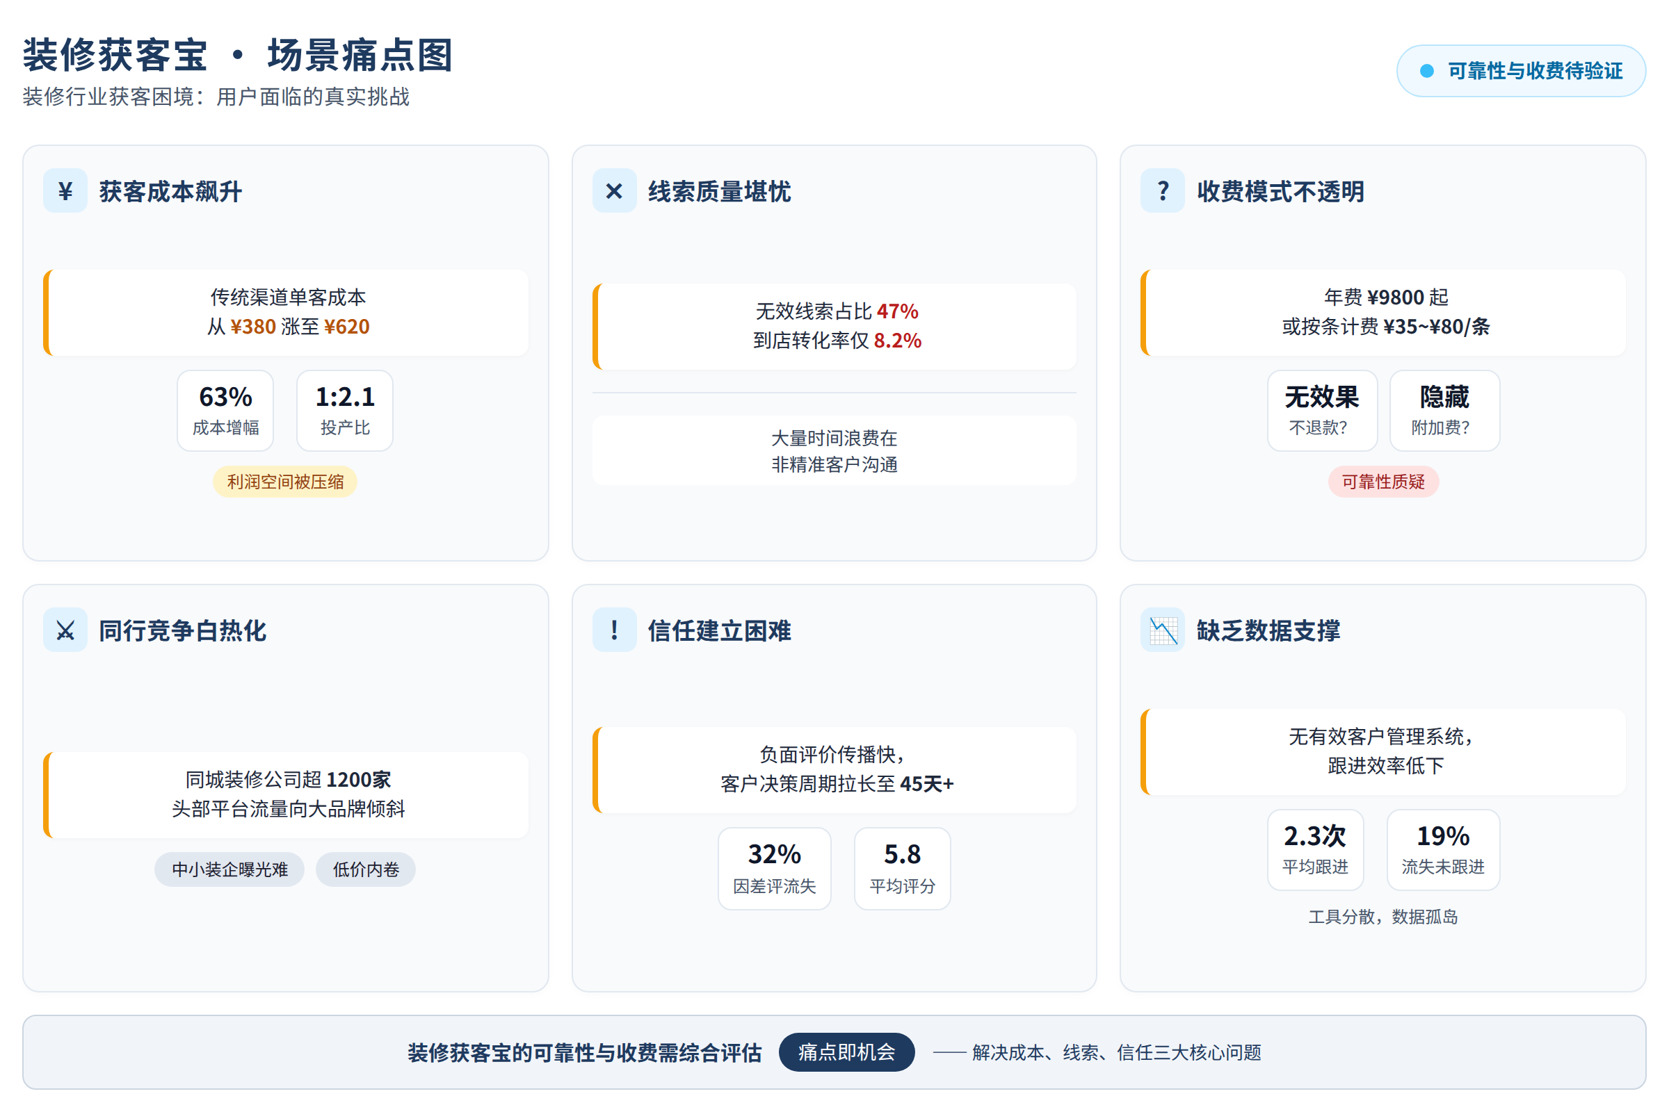Click the 隐藏 附加费? stat box
1669x1112 pixels.
coord(1444,411)
